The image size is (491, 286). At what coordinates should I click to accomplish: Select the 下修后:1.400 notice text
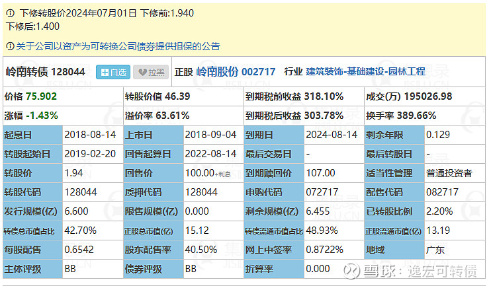click(32, 26)
